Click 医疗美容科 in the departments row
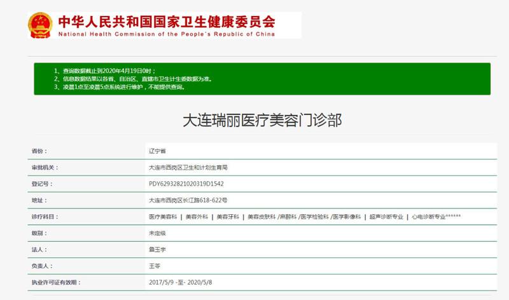The height and width of the screenshot is (300, 509). pyautogui.click(x=162, y=217)
